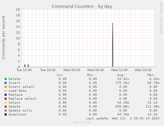Click the Questions max value 15.33
Screen dimensions: 164x126
tap(152, 114)
